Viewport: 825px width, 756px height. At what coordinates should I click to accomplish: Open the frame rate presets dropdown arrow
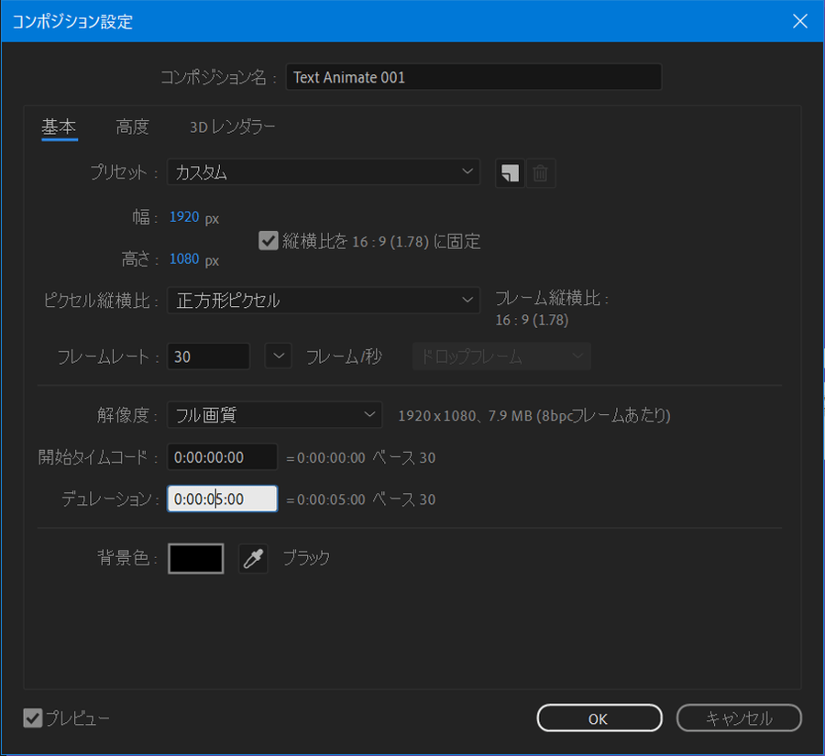(x=279, y=356)
